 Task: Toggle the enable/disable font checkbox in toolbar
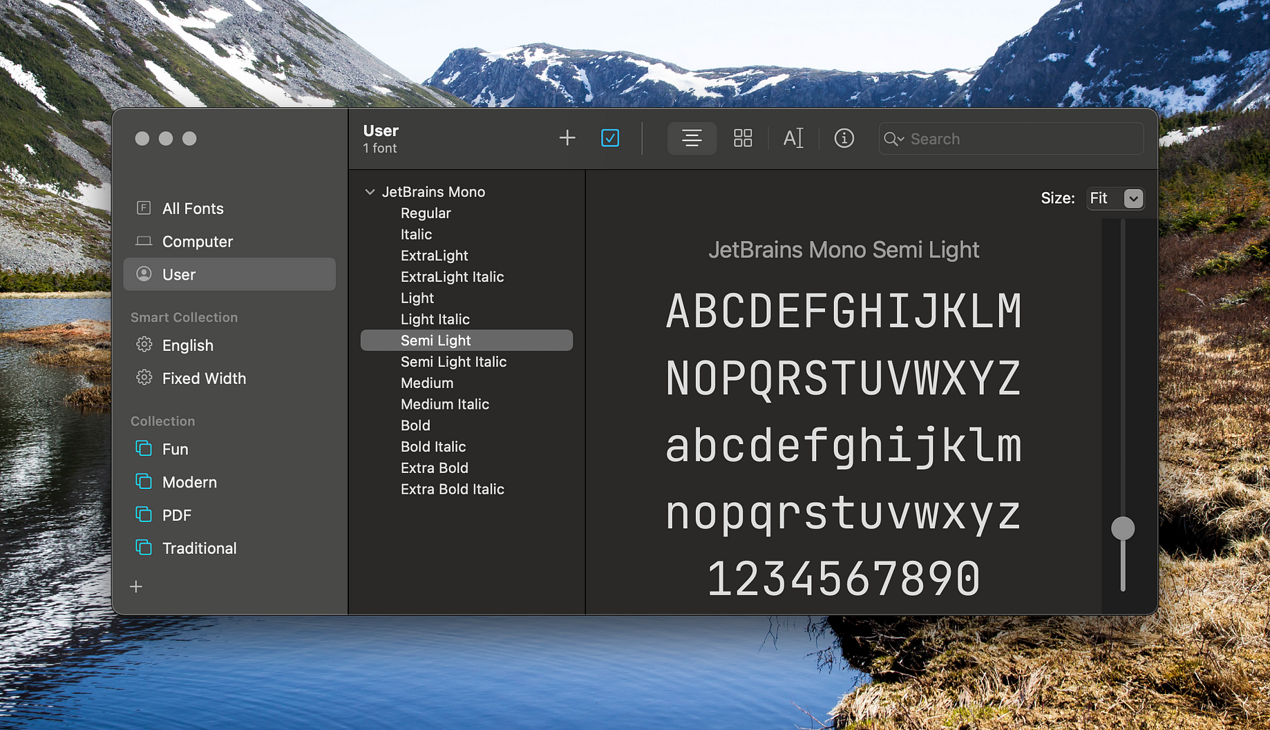pyautogui.click(x=610, y=138)
